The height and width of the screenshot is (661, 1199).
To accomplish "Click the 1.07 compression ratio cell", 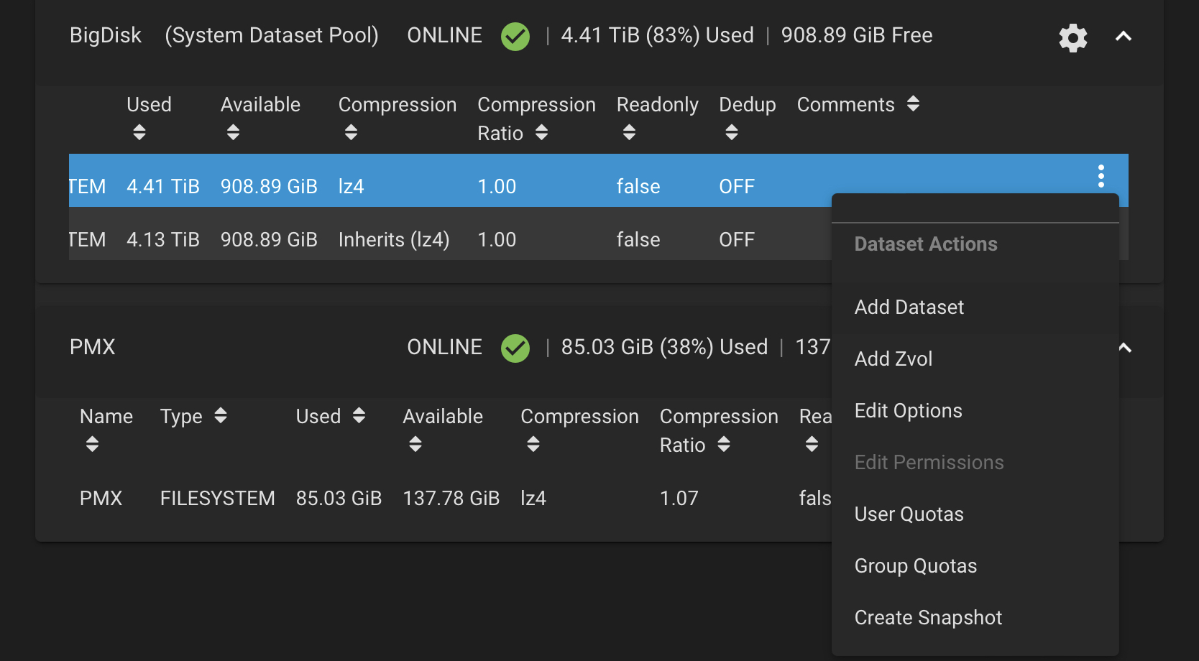I will (x=679, y=498).
